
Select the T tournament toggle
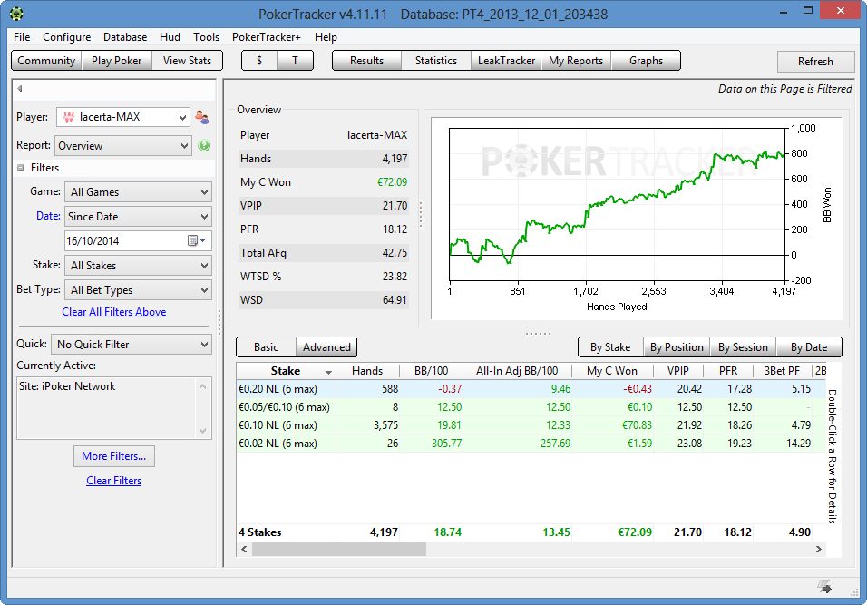tap(296, 61)
